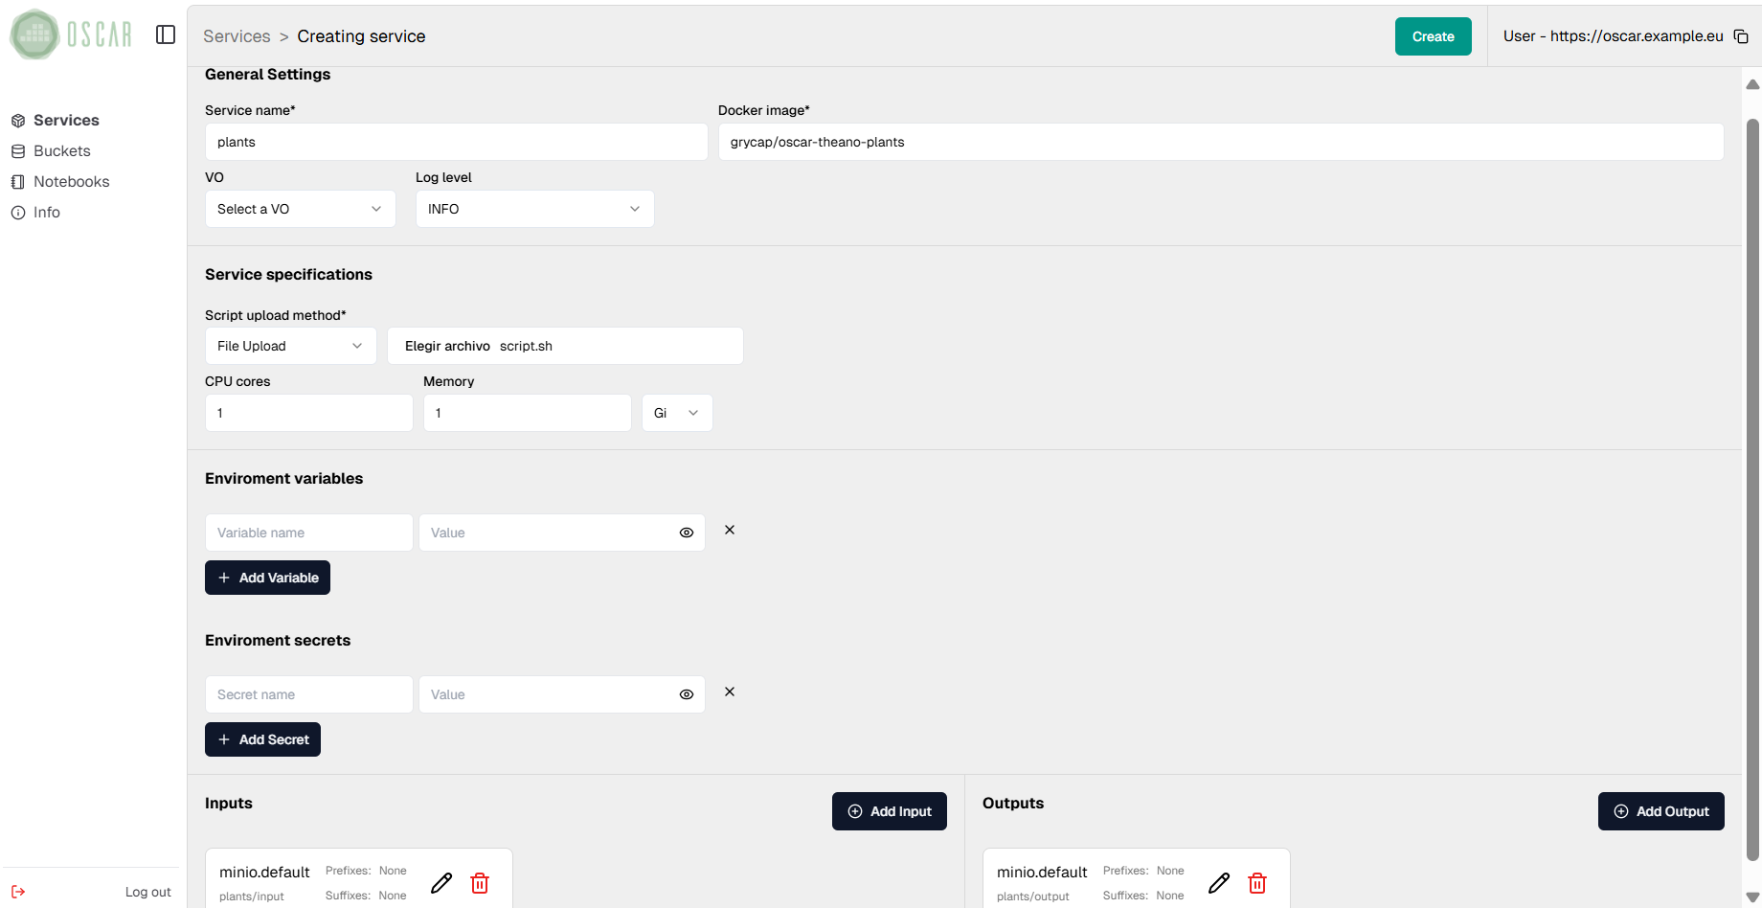Show the environment variable value
Viewport: 1762px width, 908px height.
tap(687, 533)
